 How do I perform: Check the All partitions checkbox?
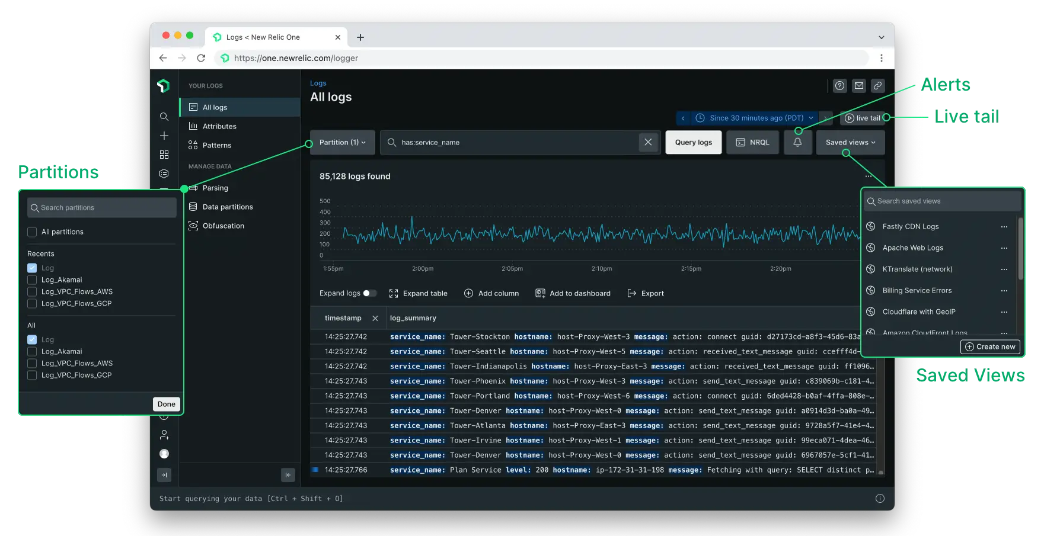tap(32, 232)
